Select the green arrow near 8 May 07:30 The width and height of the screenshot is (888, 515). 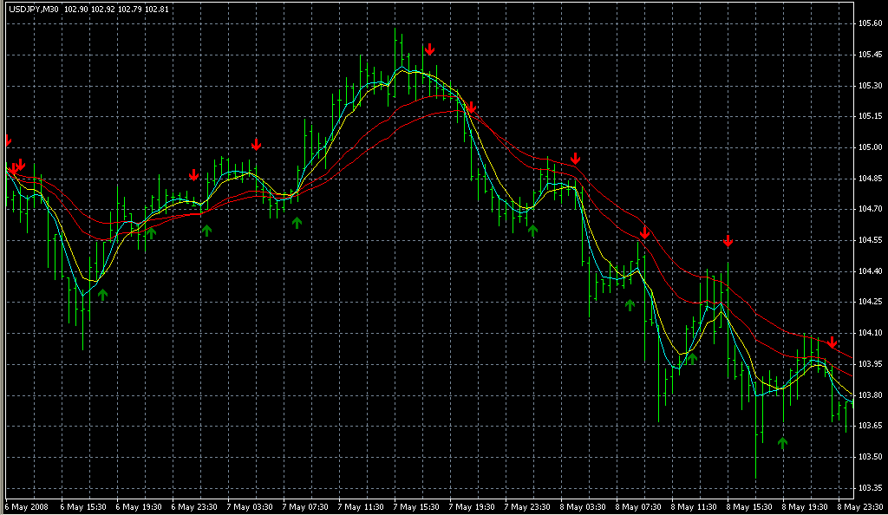[630, 305]
